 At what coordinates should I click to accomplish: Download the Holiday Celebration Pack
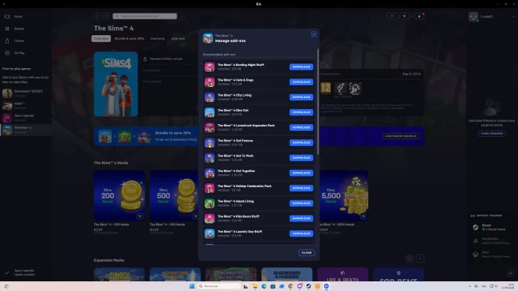(301, 189)
